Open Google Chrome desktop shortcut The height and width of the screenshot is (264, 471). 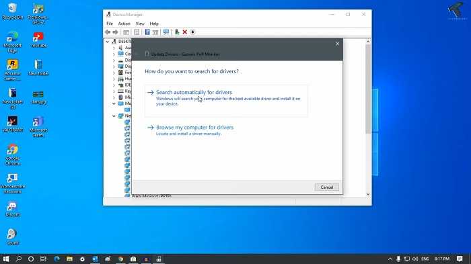tap(13, 155)
